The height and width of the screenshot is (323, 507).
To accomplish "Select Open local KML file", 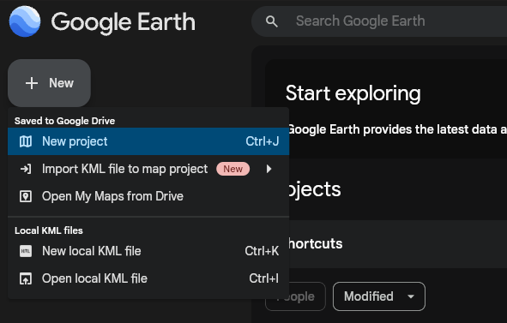I will click(x=148, y=278).
